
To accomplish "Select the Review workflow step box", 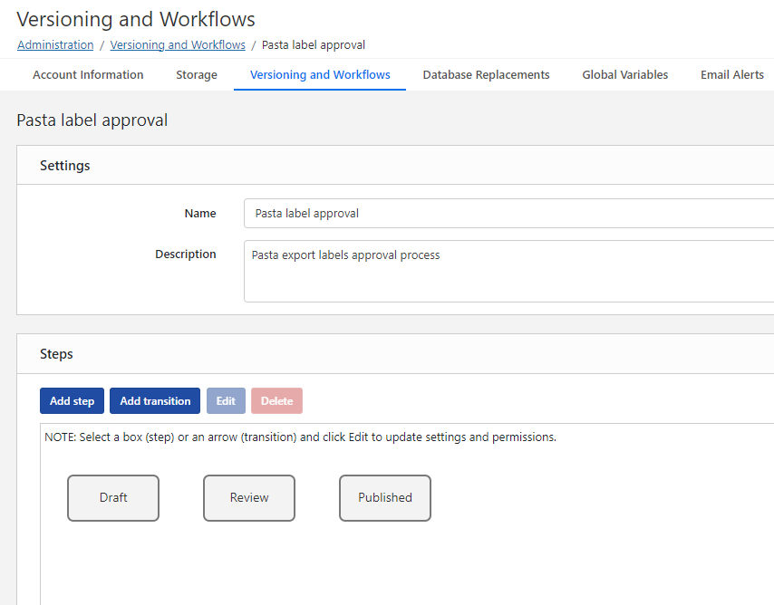I will [249, 497].
